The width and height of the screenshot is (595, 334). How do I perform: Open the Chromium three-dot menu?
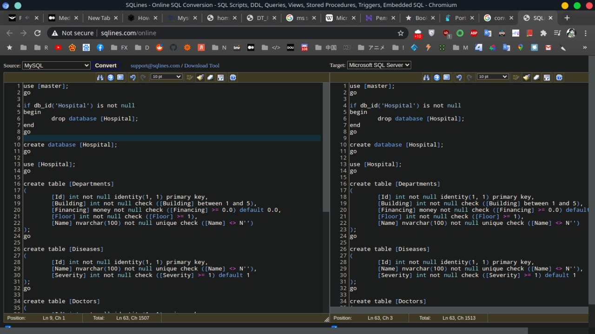click(x=586, y=33)
